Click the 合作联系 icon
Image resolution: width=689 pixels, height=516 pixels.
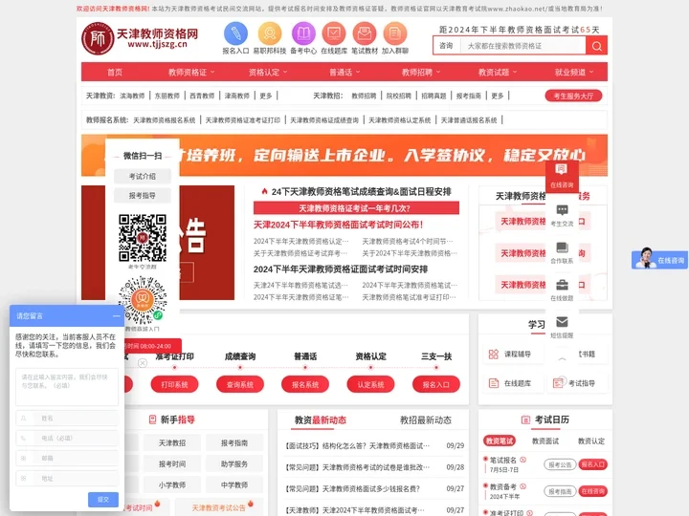562,247
